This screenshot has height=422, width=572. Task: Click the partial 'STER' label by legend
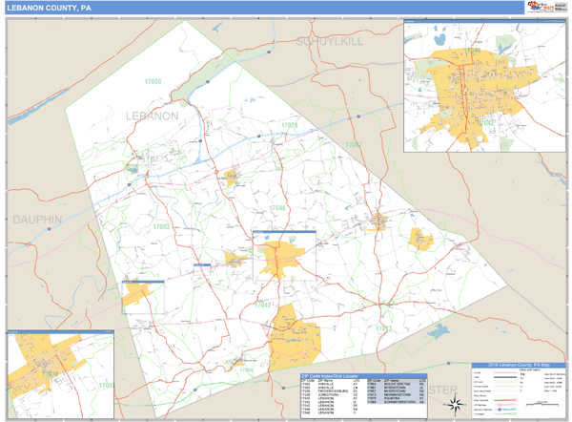coord(442,390)
